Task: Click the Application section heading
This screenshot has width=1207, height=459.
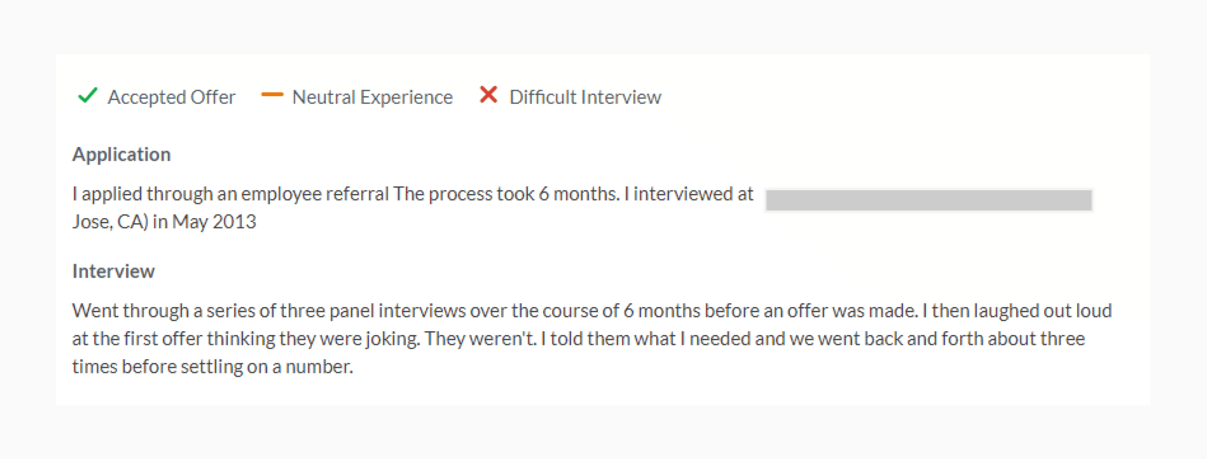Action: (121, 155)
